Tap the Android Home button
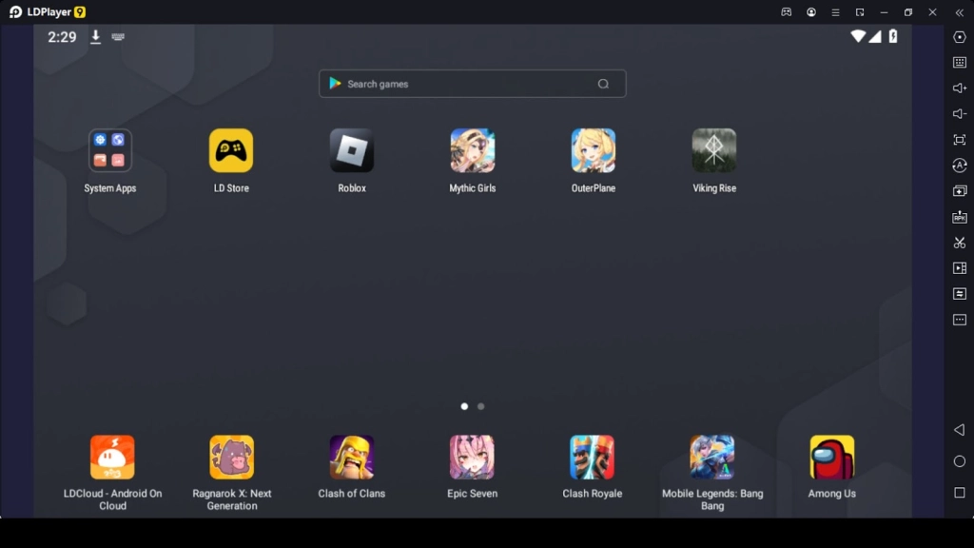The width and height of the screenshot is (974, 548). point(960,461)
